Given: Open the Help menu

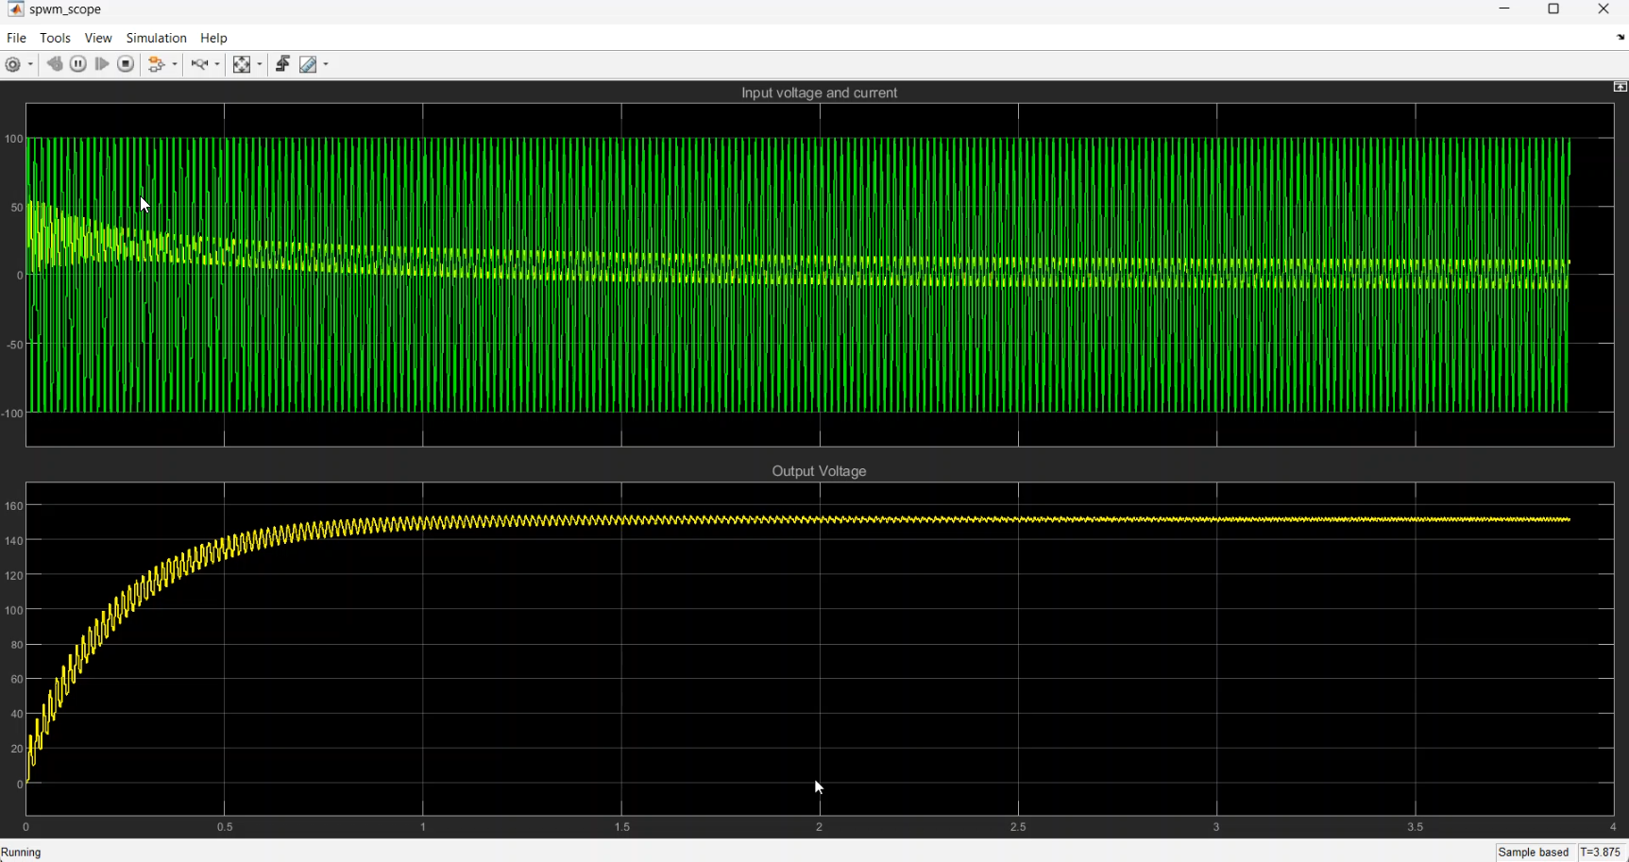Looking at the screenshot, I should point(214,38).
